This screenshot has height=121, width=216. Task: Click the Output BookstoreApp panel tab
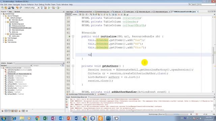coord(76,97)
